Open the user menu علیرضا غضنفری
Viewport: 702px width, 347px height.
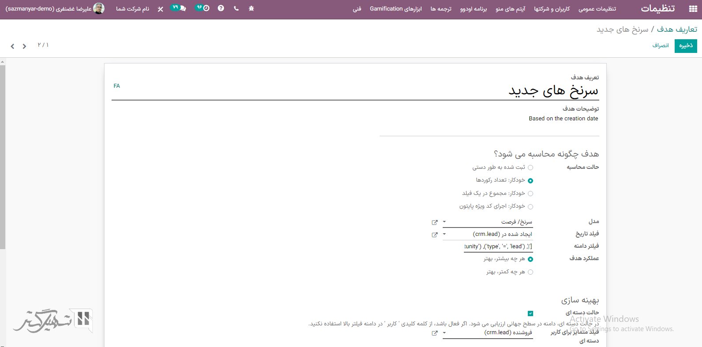click(x=55, y=8)
